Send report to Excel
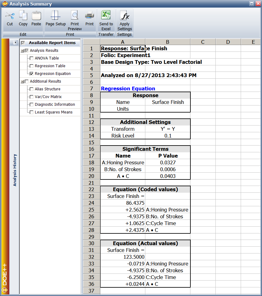Screen dimensions: 262x296 click(x=106, y=21)
